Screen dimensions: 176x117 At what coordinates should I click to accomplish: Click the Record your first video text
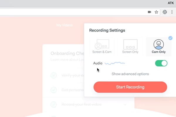[81, 105]
